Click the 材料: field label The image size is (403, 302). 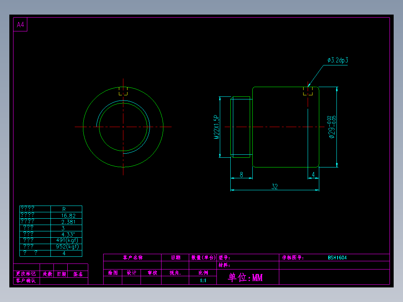coord(224,265)
